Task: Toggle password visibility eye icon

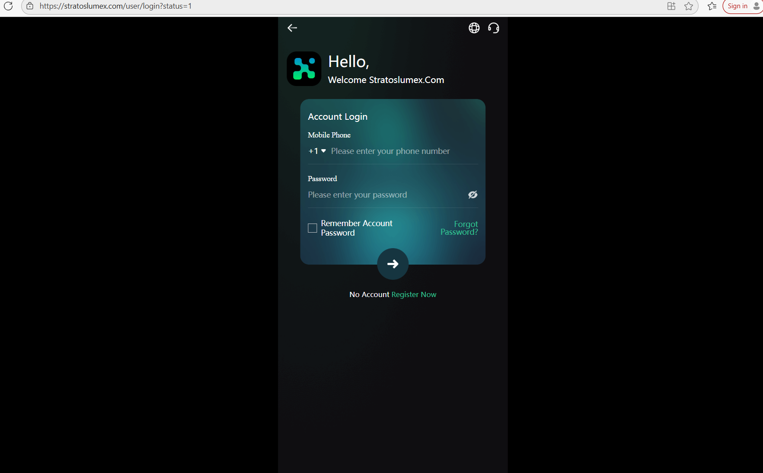Action: (472, 195)
